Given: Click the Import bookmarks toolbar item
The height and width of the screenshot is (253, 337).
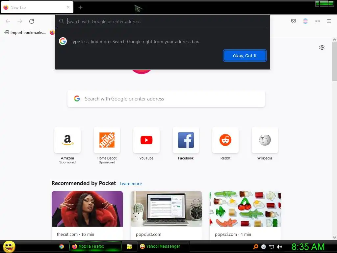Looking at the screenshot, I should point(25,33).
